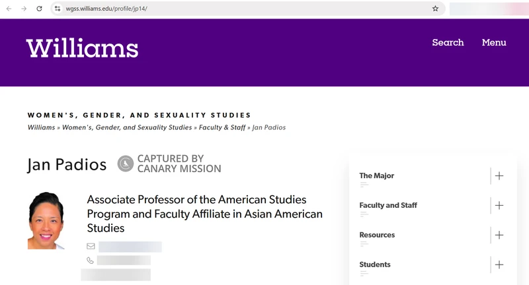
Task: Open Search in the purple header
Action: pyautogui.click(x=448, y=42)
